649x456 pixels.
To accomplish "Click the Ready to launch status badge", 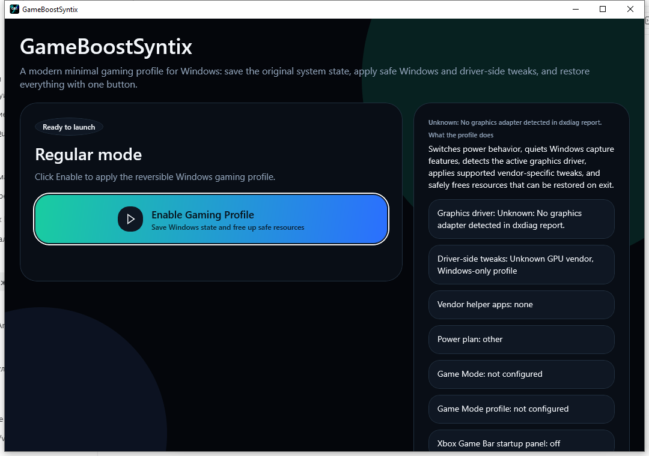I will tap(69, 127).
